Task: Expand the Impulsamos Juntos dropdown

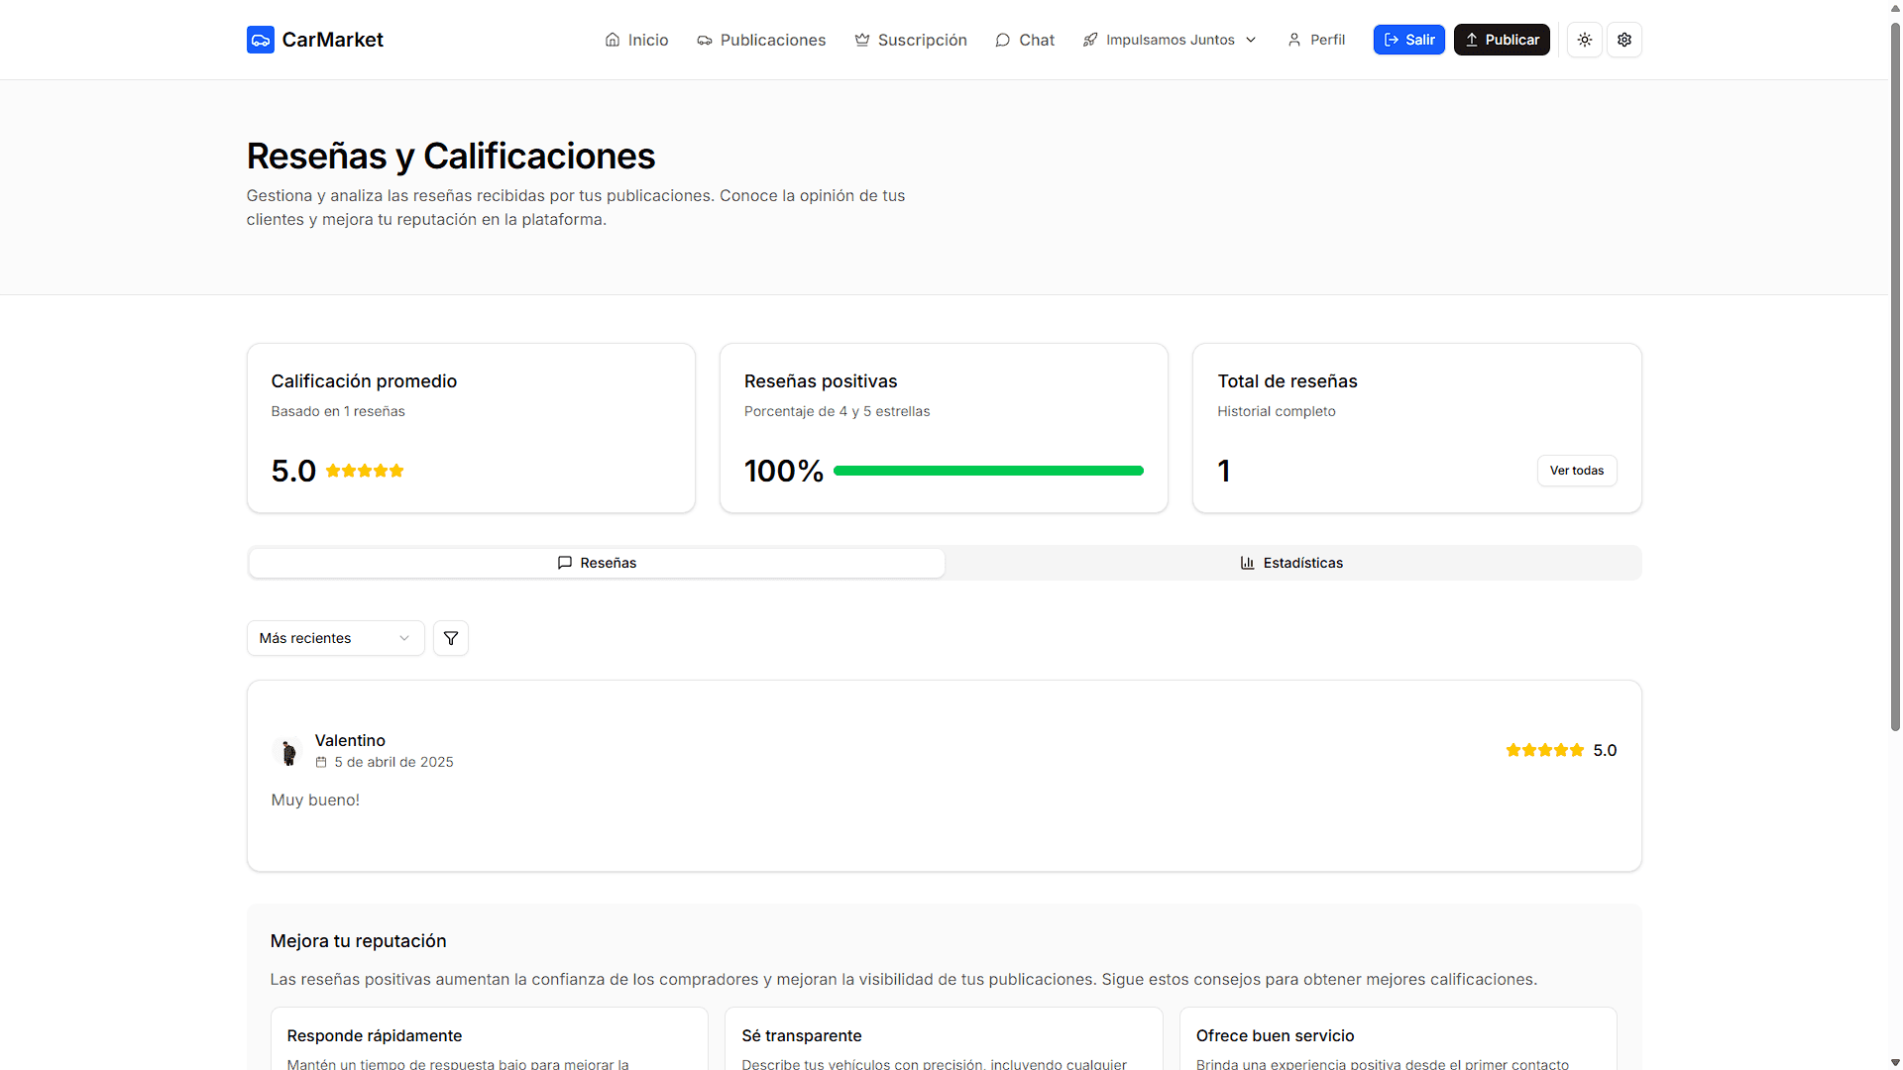Action: (x=1170, y=40)
